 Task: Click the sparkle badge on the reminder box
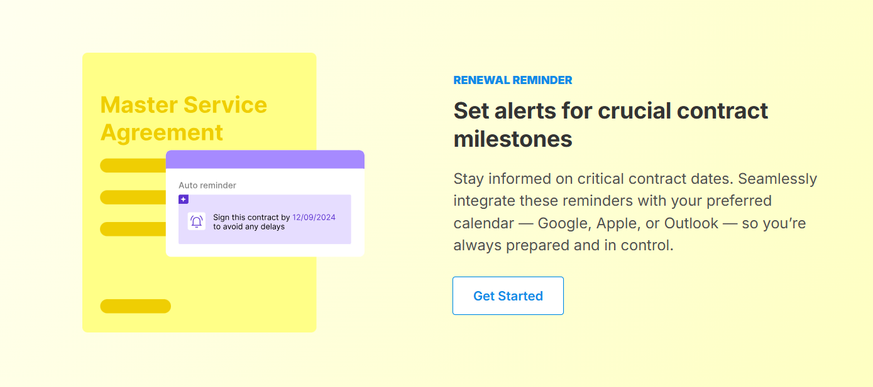click(x=183, y=199)
